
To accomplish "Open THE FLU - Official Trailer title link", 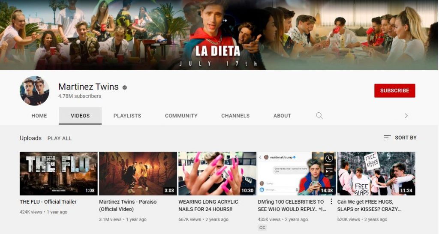I will [48, 202].
